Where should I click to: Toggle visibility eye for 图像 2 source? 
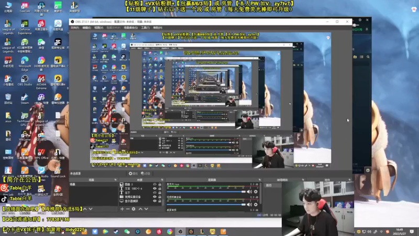(155, 185)
